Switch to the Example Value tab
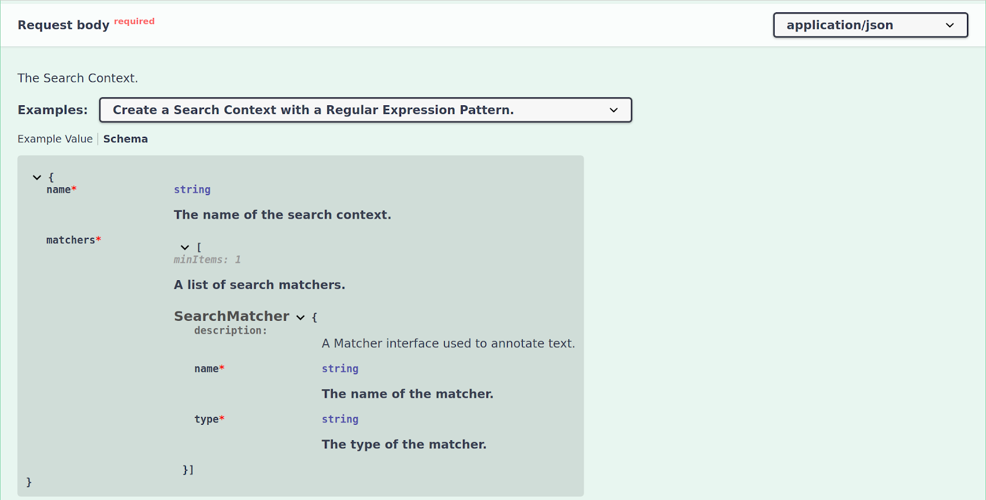This screenshot has height=500, width=986. [x=55, y=139]
